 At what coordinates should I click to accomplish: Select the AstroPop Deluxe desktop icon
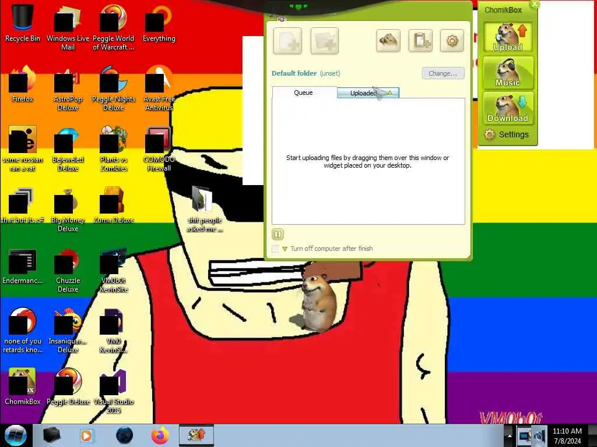pyautogui.click(x=68, y=88)
